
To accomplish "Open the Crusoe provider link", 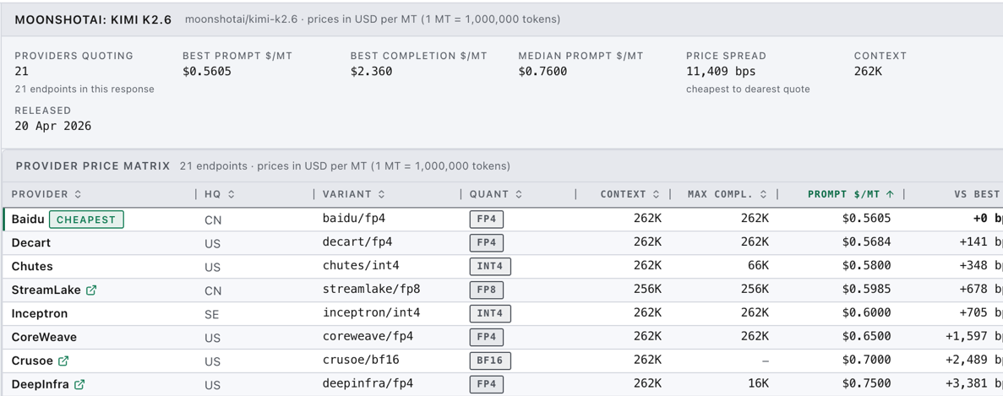I will coord(32,361).
